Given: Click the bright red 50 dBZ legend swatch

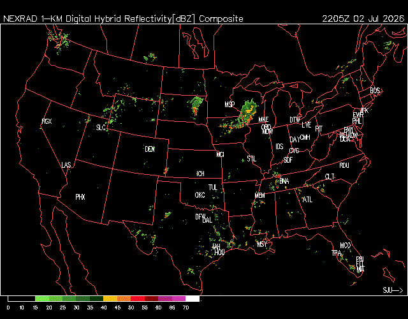Looking at the screenshot, I should coord(138,299).
